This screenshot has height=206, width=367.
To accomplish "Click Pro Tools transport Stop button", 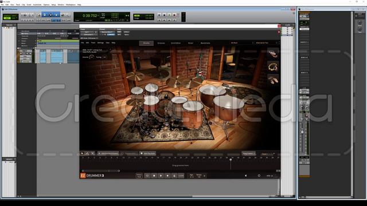I will tap(165, 15).
